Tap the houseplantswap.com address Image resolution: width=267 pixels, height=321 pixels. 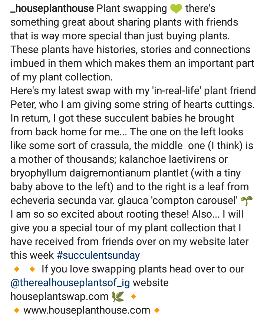[x=59, y=297]
